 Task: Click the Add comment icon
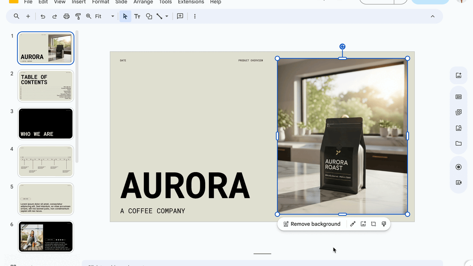[180, 16]
